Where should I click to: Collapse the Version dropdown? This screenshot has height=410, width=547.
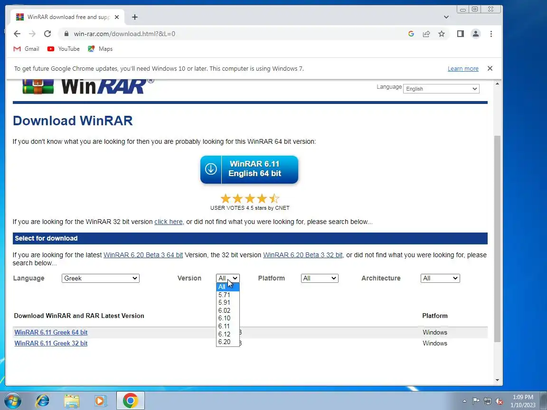tap(228, 278)
